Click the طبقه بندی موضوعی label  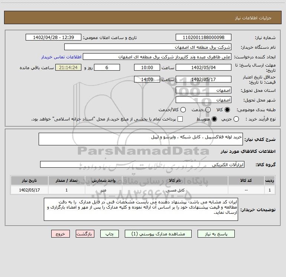pyautogui.click(x=256, y=110)
